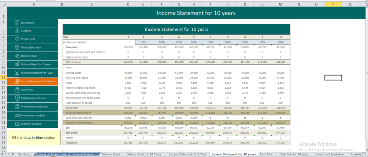Click the coins icon on the orange sidebar button
The image size is (368, 157).
pyautogui.click(x=17, y=81)
